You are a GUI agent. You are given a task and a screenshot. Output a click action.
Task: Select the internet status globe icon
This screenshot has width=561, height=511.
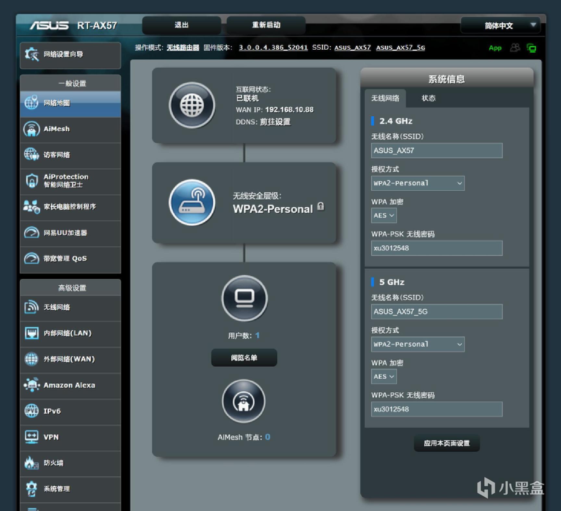click(192, 105)
